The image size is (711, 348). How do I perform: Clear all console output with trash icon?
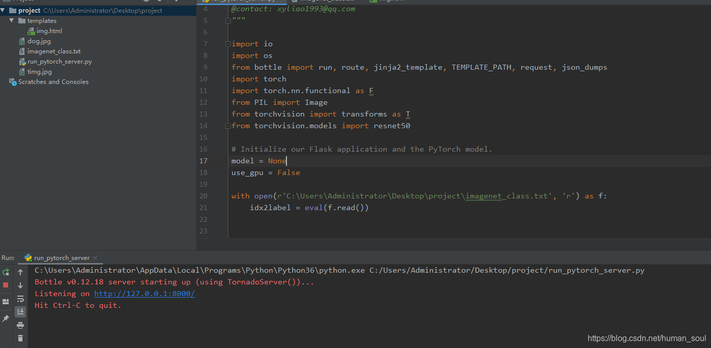pos(20,338)
